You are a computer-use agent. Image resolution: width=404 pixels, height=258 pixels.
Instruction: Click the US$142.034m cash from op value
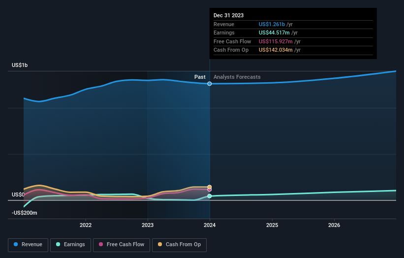(x=276, y=50)
